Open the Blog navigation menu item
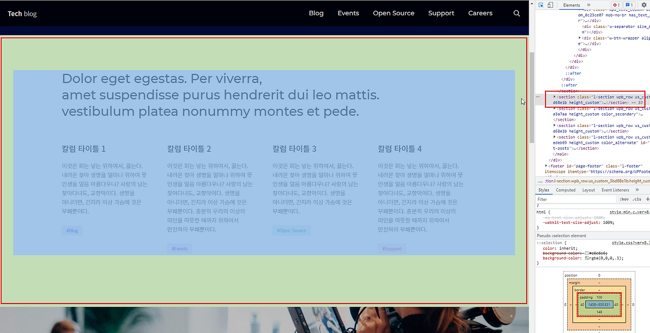This screenshot has width=650, height=333. [316, 13]
